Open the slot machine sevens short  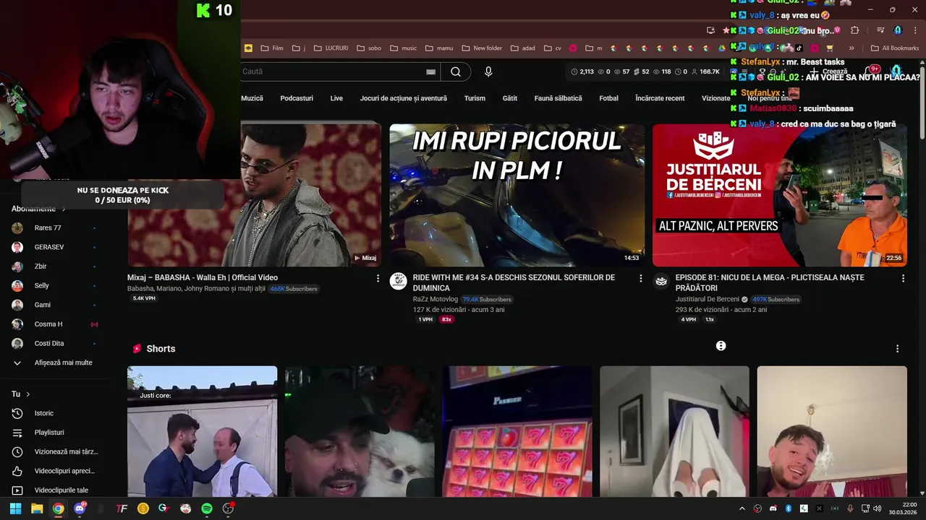[x=517, y=431]
